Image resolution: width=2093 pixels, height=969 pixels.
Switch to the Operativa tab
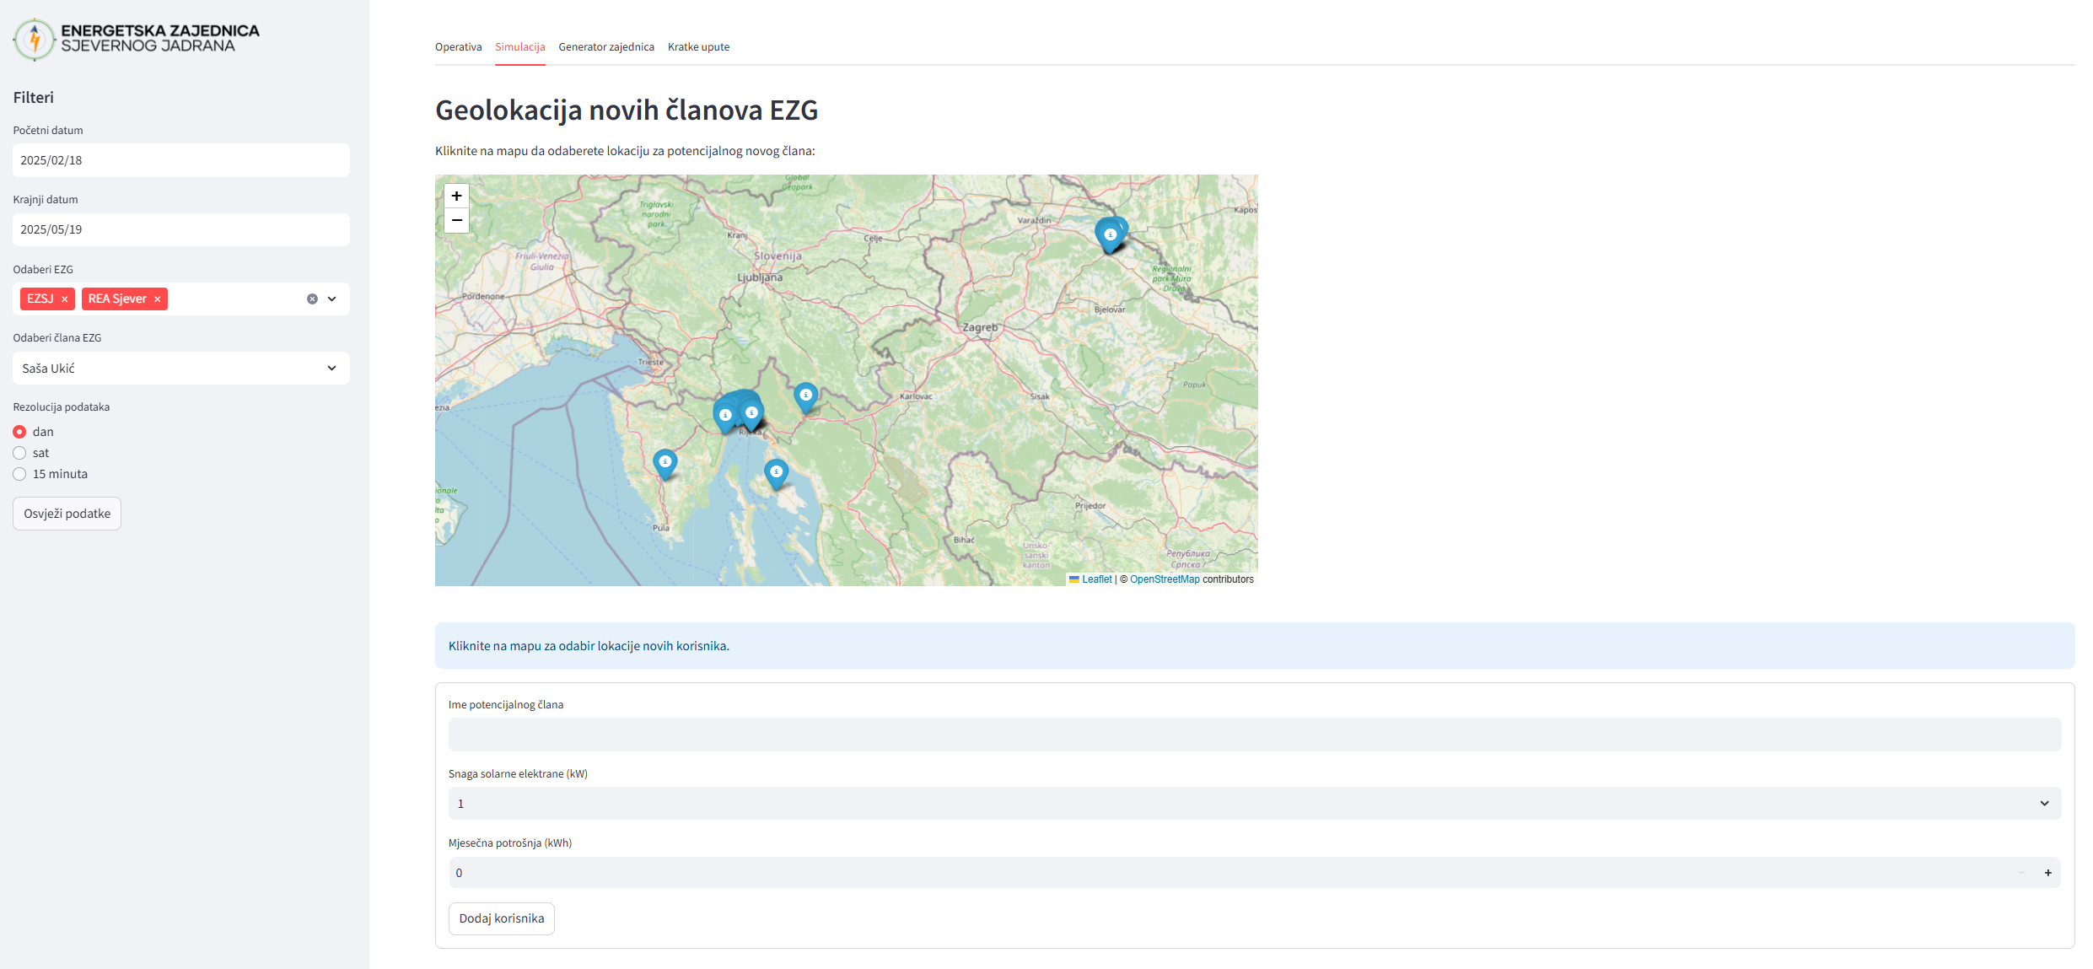458,47
